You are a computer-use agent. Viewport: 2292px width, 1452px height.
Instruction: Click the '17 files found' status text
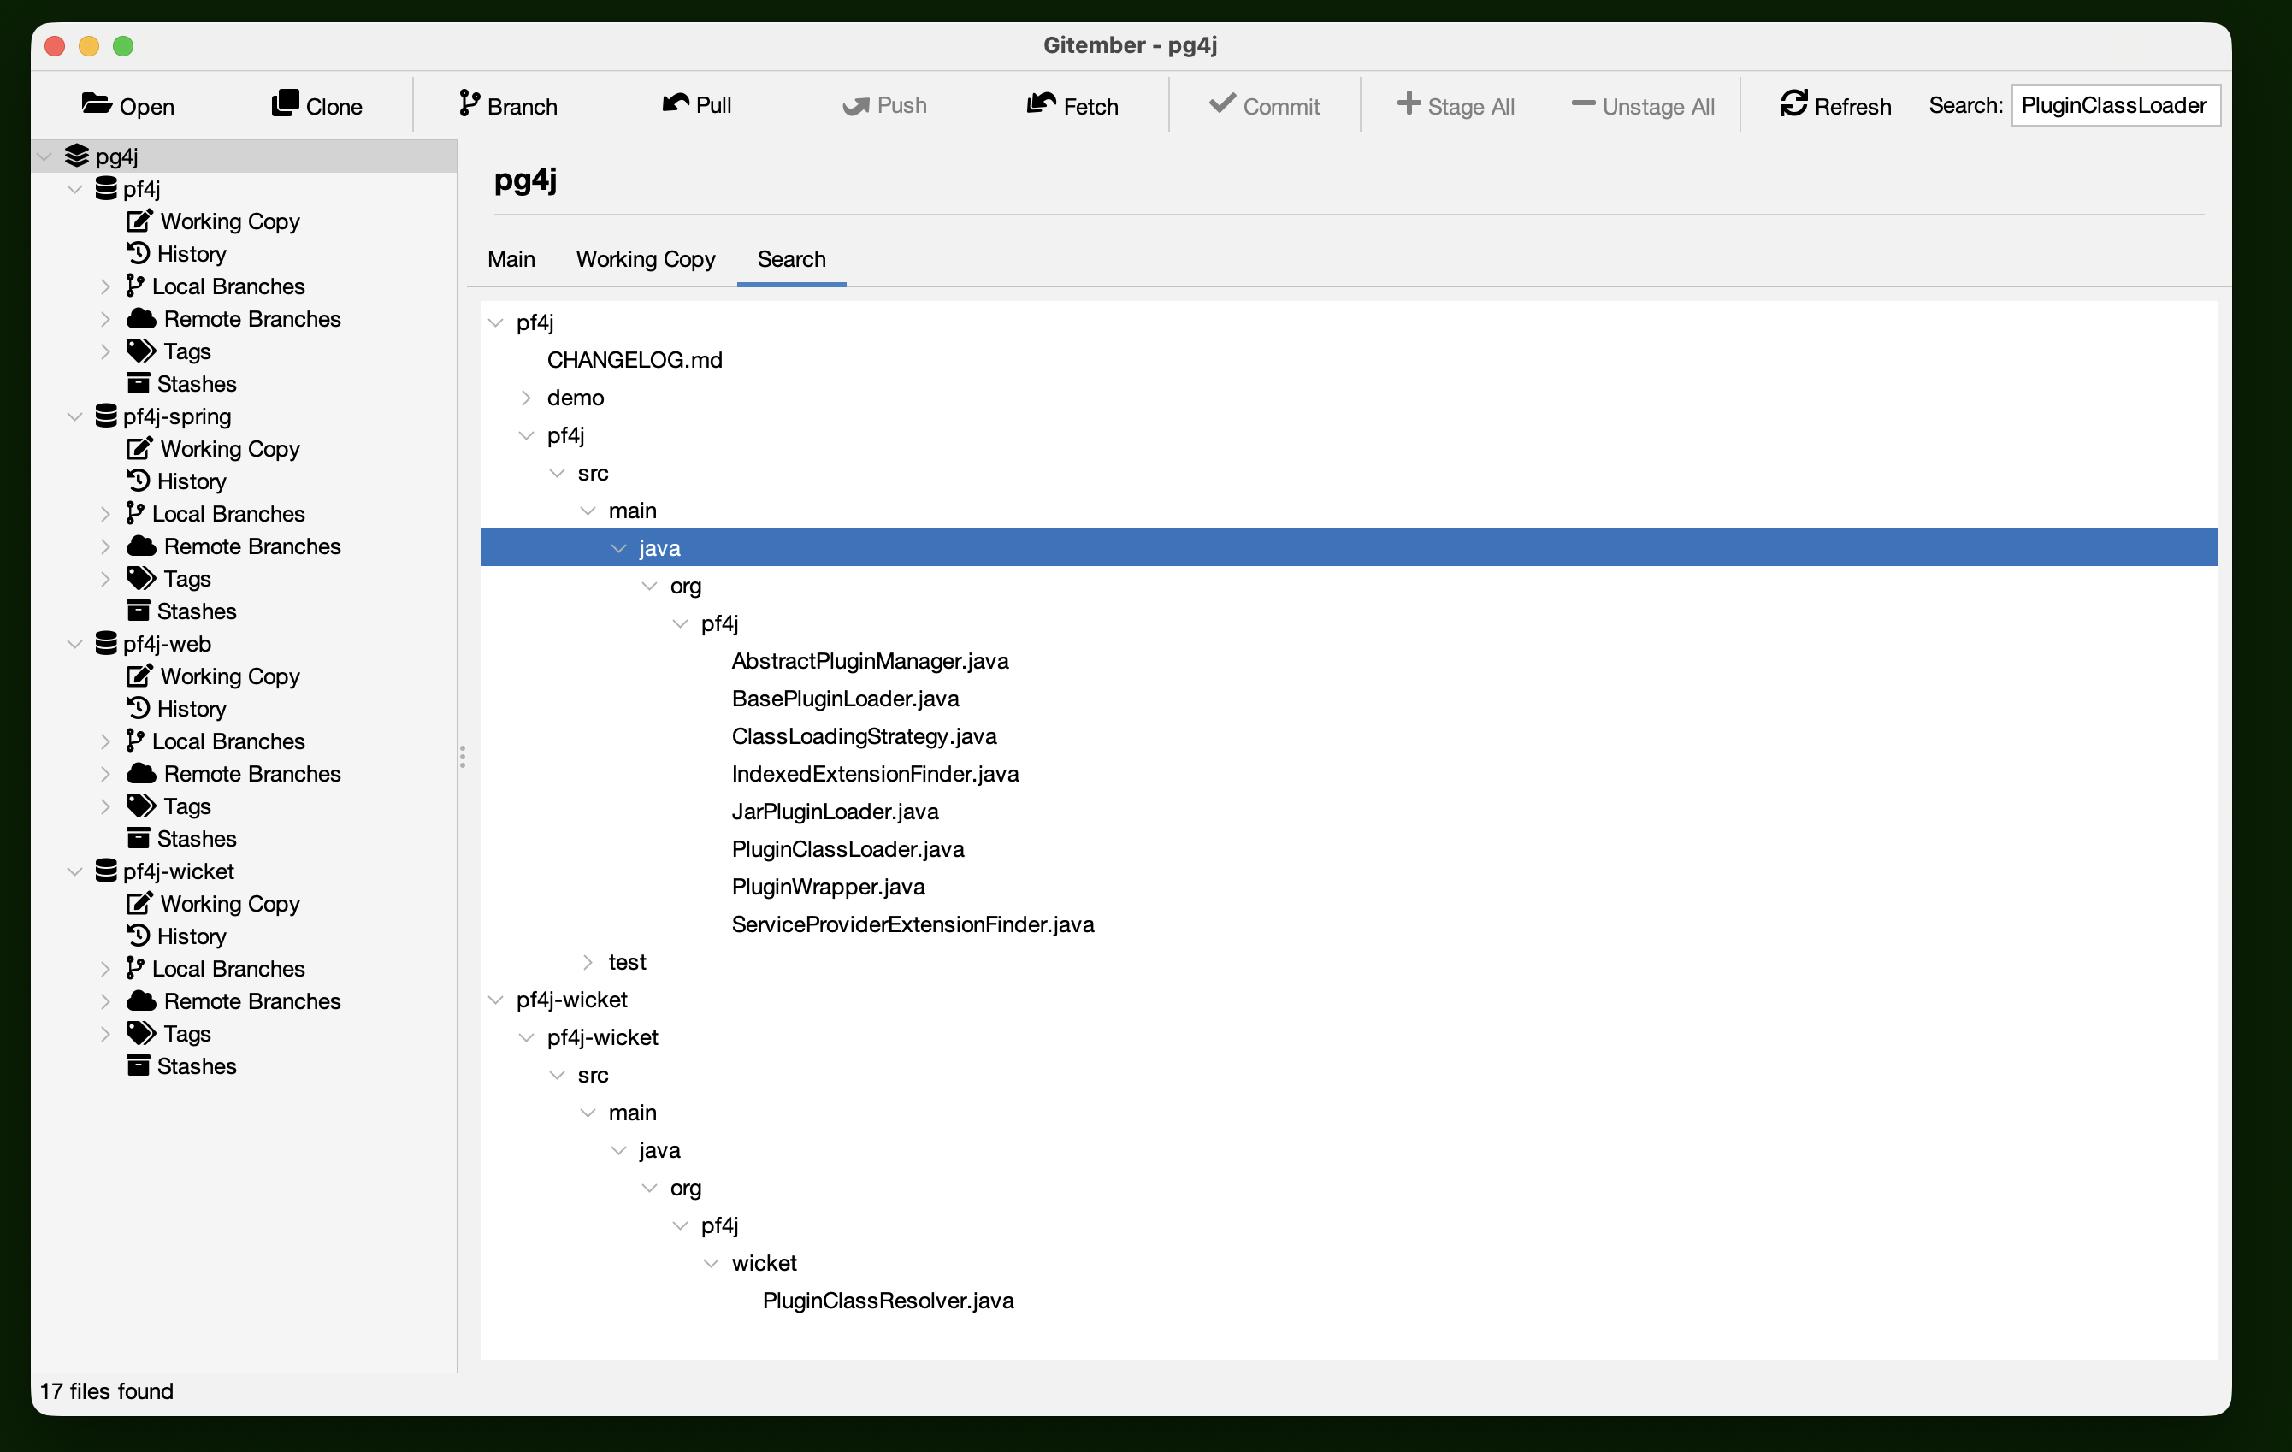click(x=107, y=1390)
